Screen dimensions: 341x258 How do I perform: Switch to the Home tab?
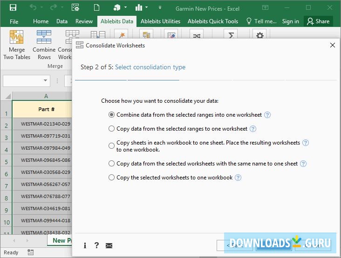tap(41, 21)
